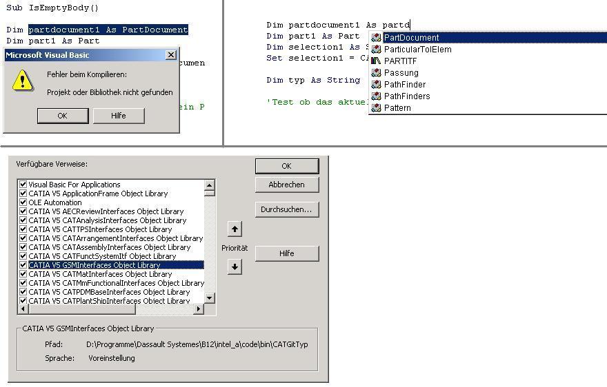Open Hilfe in the compile error dialog

coord(119,116)
